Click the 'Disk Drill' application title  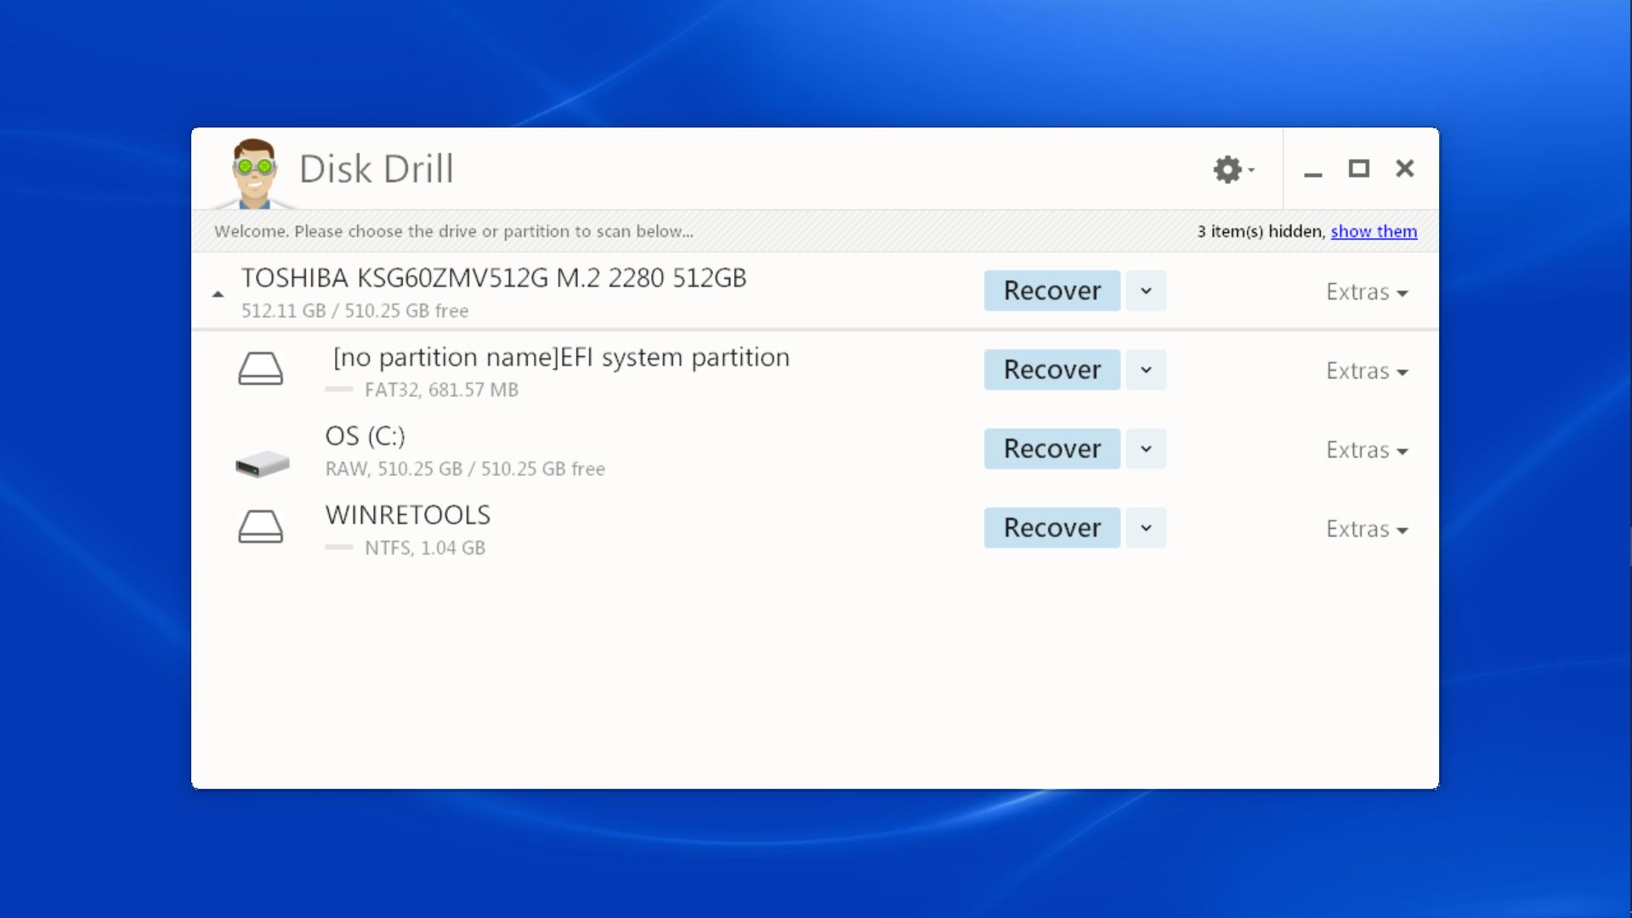click(377, 169)
